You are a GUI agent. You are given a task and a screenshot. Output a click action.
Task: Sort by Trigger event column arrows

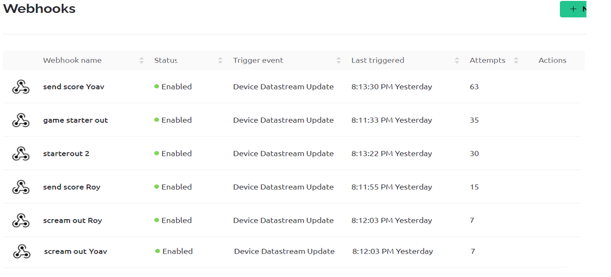(x=338, y=61)
